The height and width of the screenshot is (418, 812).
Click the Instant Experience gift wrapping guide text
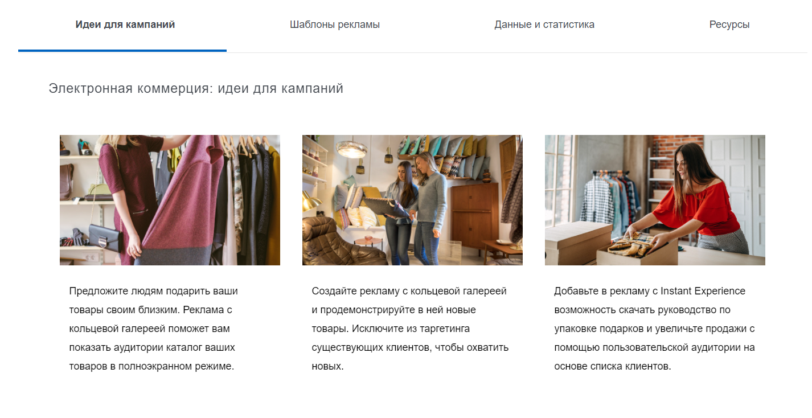pos(654,329)
